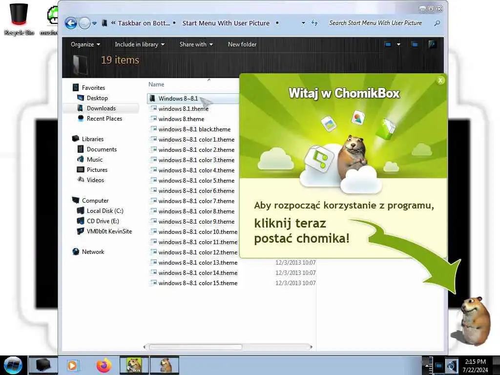This screenshot has height=375, width=500.
Task: Open the Recycle Bin desktop icon
Action: pos(19,19)
